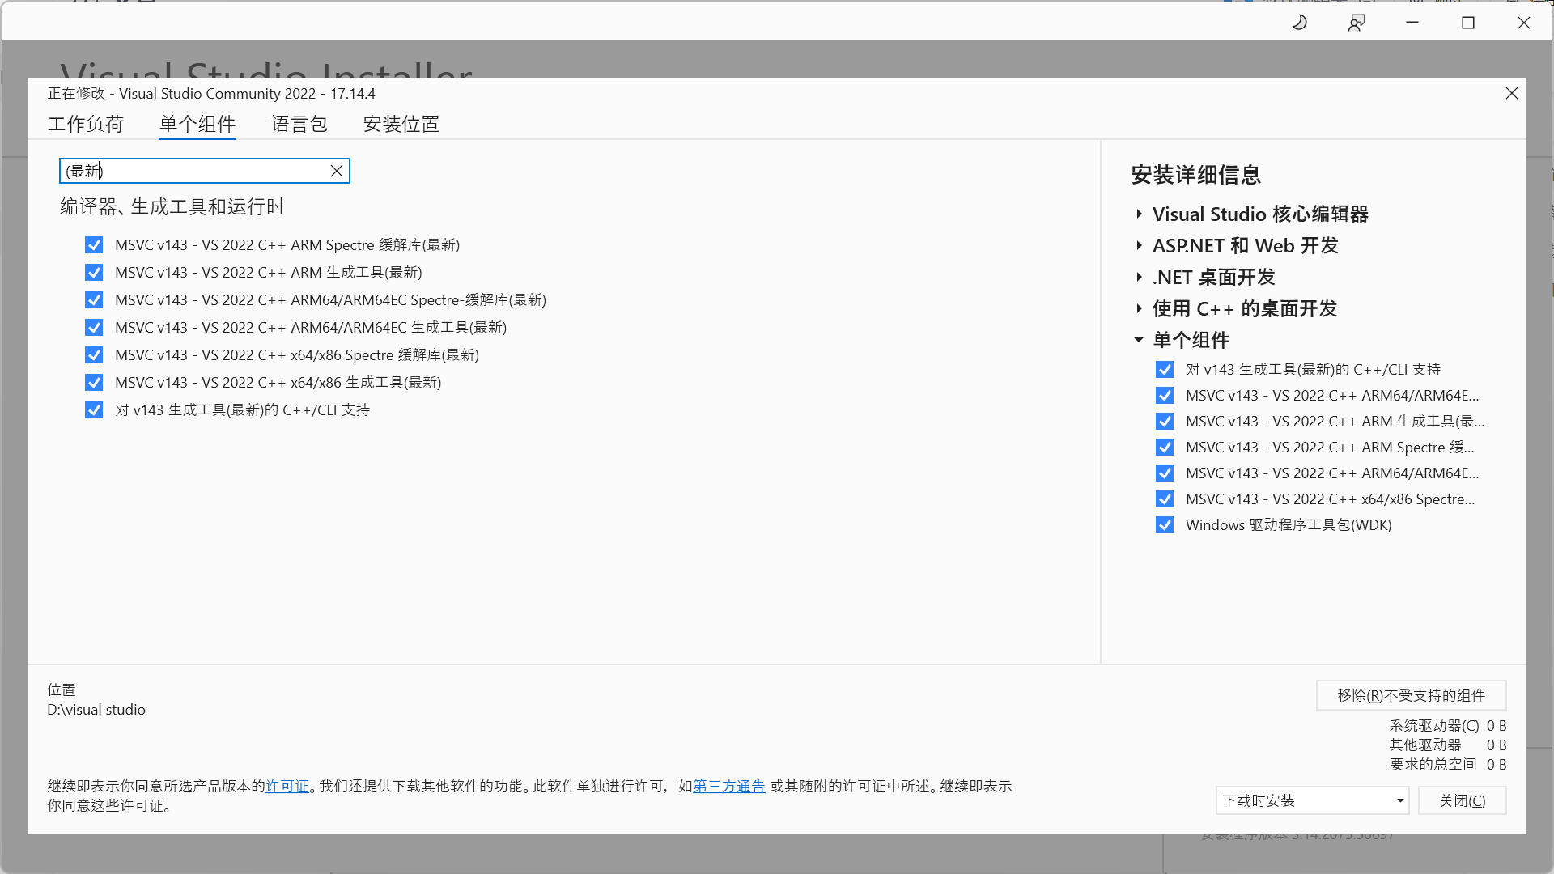This screenshot has height=874, width=1554.
Task: Open the 语言包 tab
Action: [x=299, y=124]
